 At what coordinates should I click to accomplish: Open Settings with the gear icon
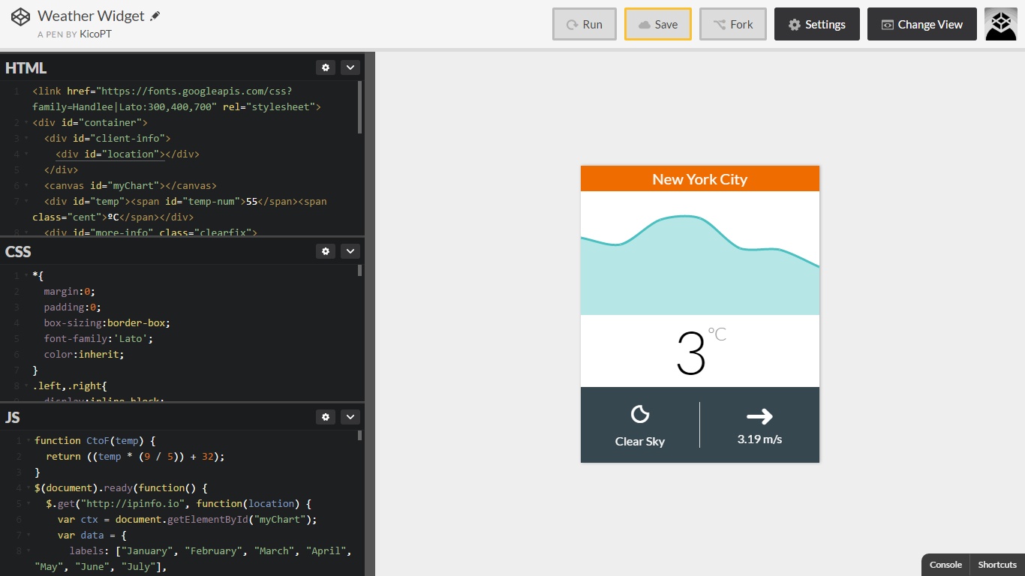click(x=816, y=23)
